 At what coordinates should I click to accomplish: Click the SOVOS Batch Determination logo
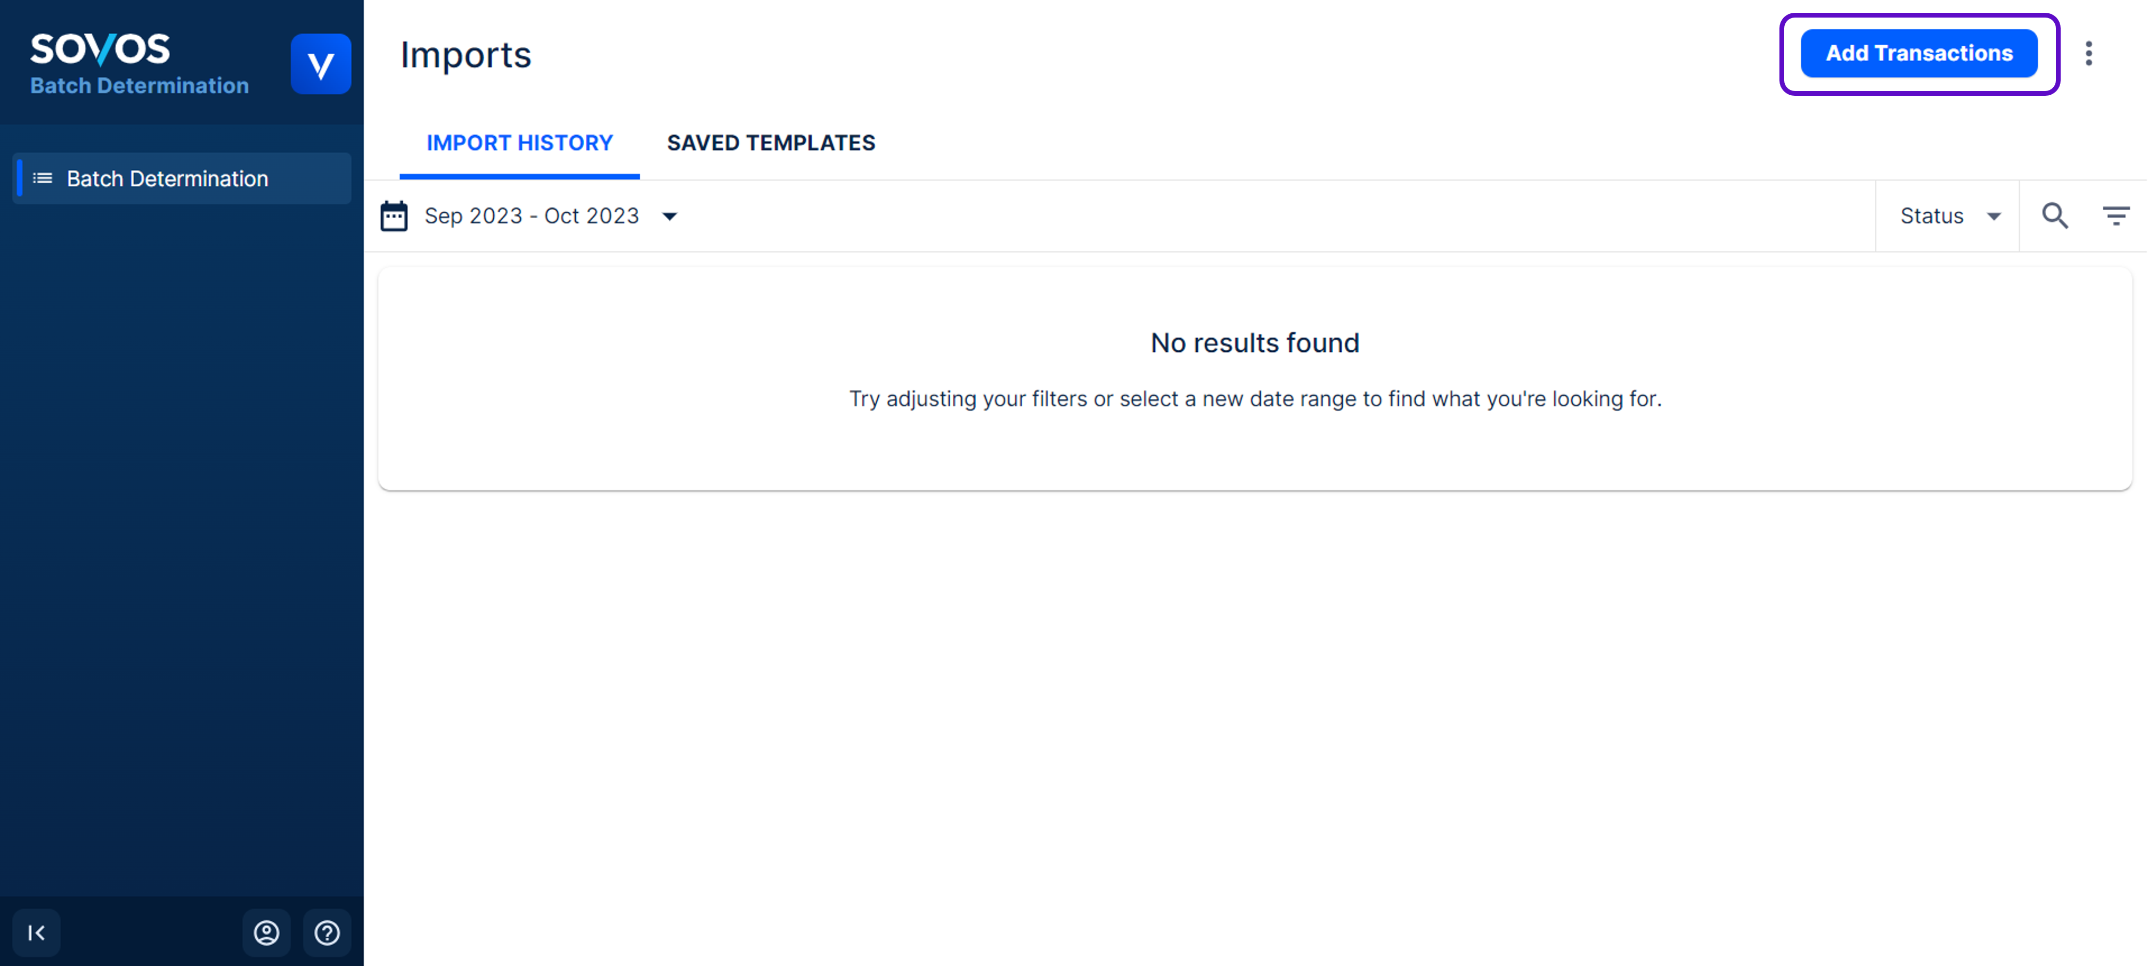pyautogui.click(x=139, y=63)
